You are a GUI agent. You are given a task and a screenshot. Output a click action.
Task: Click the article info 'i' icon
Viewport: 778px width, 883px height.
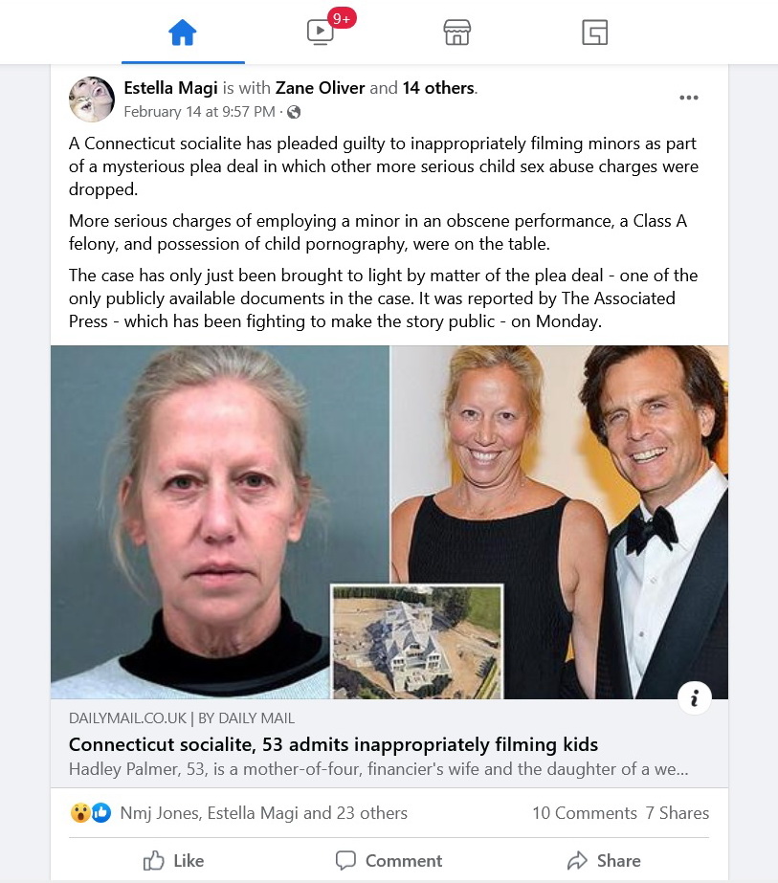coord(694,698)
